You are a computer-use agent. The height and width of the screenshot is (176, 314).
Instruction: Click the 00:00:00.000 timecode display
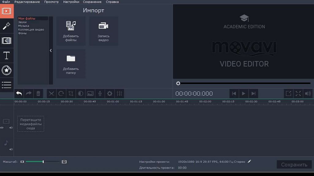pos(194,94)
